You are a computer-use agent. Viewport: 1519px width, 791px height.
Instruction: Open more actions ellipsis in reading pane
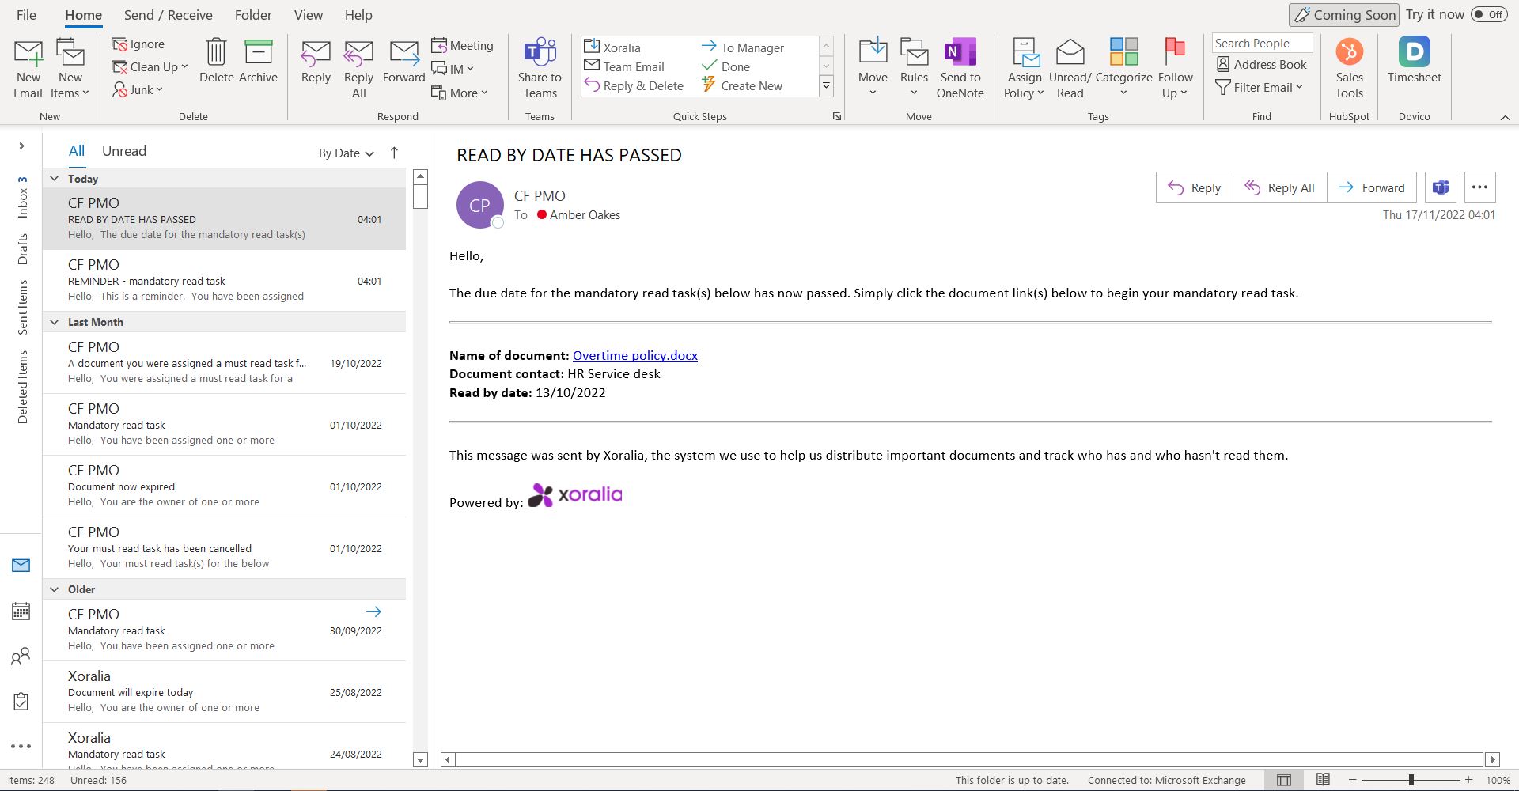click(1479, 187)
